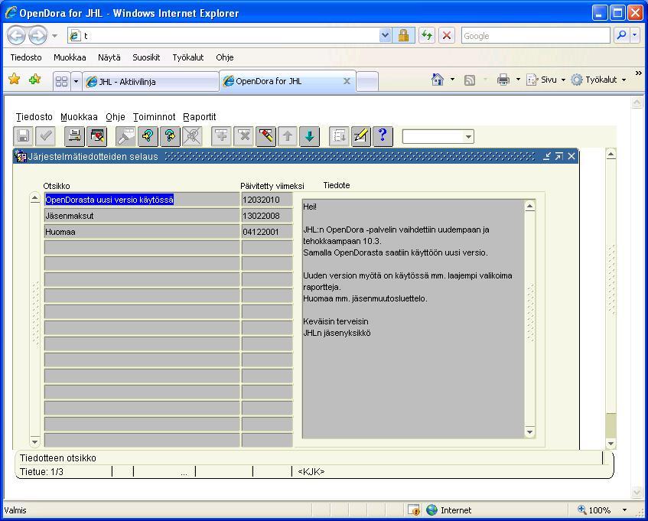Screen dimensions: 648x521
Task: Open OpenDora Tiedosto menu
Action: pyautogui.click(x=34, y=117)
